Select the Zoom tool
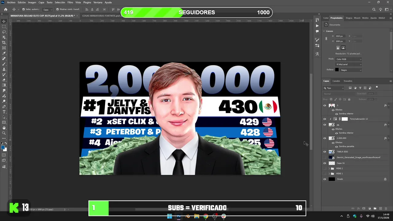The width and height of the screenshot is (393, 221). coord(4,133)
